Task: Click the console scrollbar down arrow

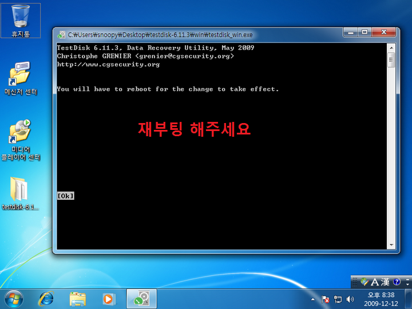Action: (x=391, y=245)
